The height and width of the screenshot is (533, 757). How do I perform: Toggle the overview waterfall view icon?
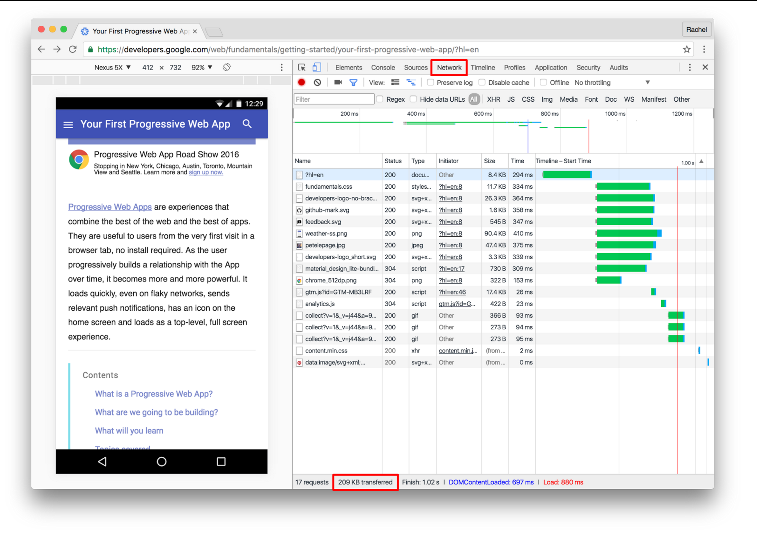click(x=411, y=82)
